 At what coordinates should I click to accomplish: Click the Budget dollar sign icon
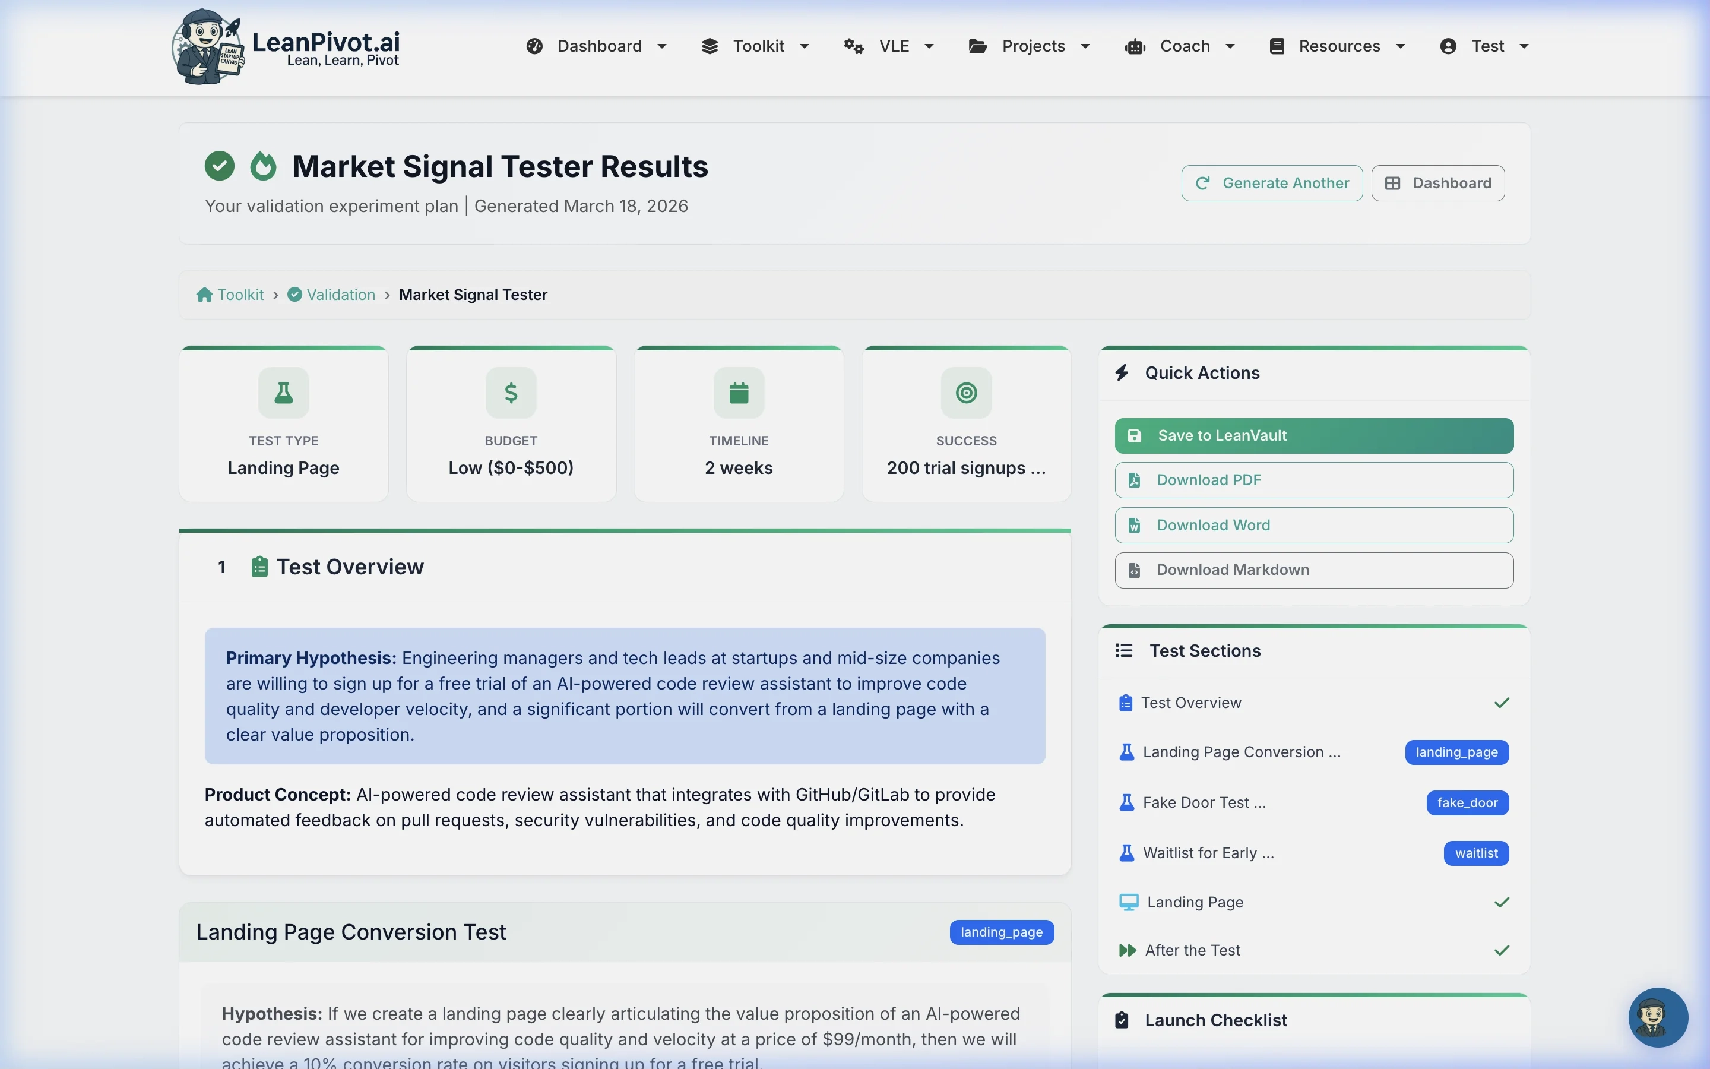511,393
